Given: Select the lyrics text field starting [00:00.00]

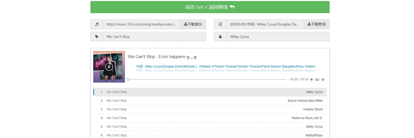Looking at the screenshot, I should click(265, 24).
